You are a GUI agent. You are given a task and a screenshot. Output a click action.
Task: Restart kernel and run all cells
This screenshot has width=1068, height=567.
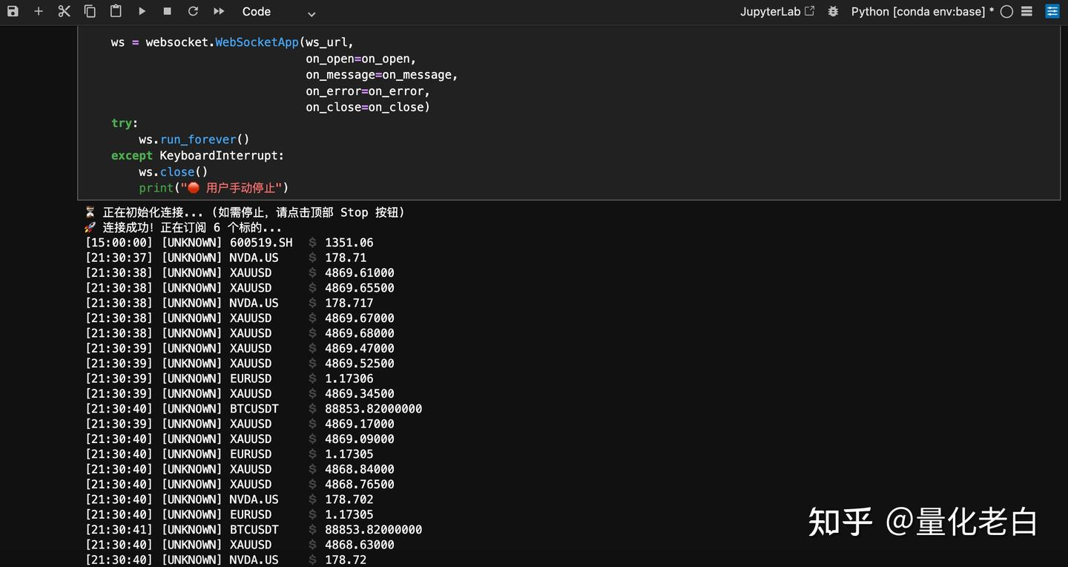pos(219,11)
